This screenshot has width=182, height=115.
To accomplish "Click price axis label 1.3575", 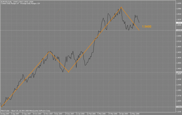I will [x=179, y=101].
